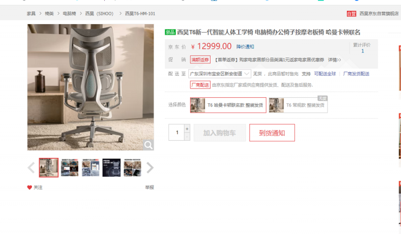Screen dimensions: 401x234
Task: Click the 满额返券 promotion tag
Action: [x=200, y=60]
